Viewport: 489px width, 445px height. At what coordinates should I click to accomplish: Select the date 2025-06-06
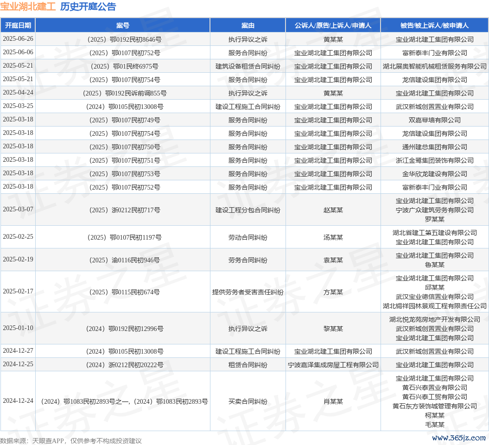(18, 52)
